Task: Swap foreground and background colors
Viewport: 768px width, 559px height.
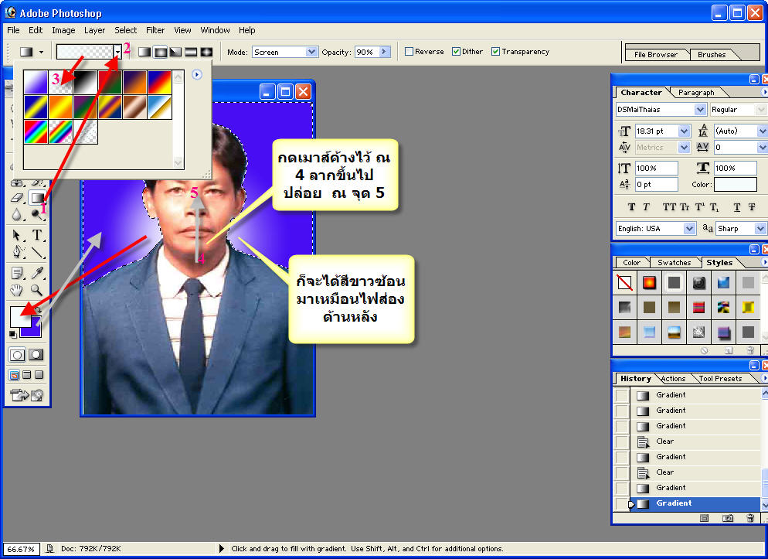Action: [39, 309]
